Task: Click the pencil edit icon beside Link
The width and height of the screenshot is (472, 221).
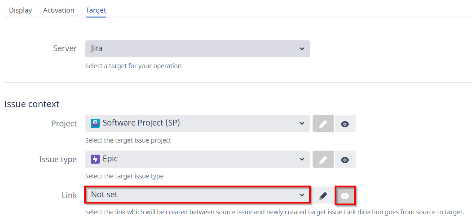Action: point(323,195)
